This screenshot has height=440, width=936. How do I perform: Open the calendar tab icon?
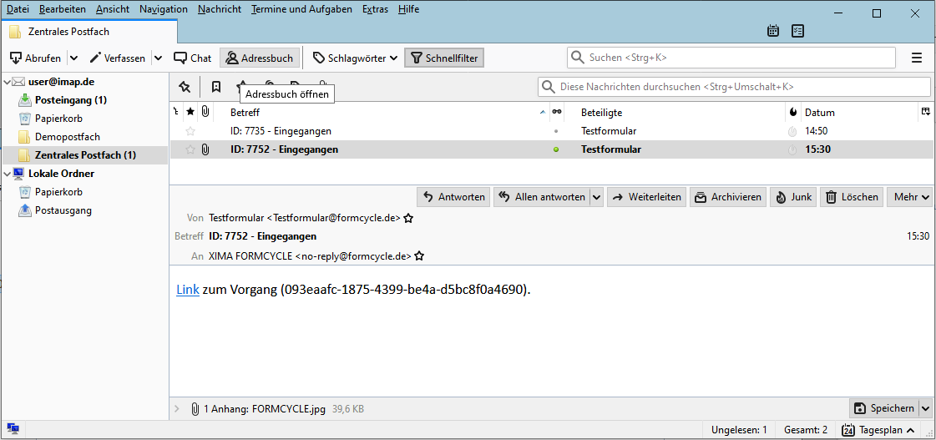coord(773,31)
